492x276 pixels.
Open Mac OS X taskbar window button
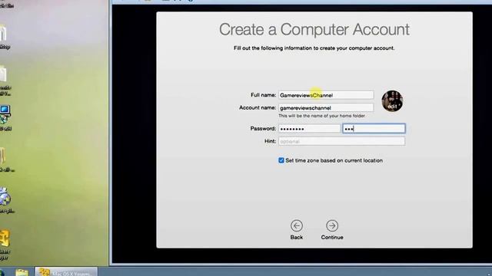[66, 271]
